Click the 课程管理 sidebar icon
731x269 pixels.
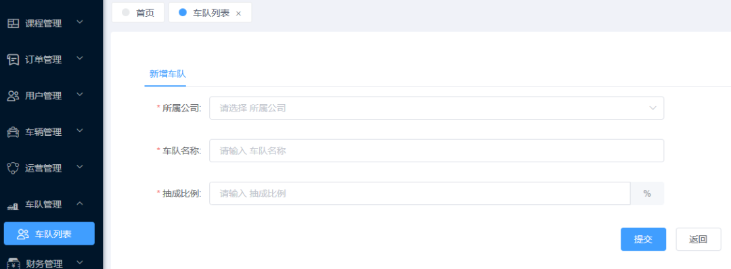click(13, 23)
